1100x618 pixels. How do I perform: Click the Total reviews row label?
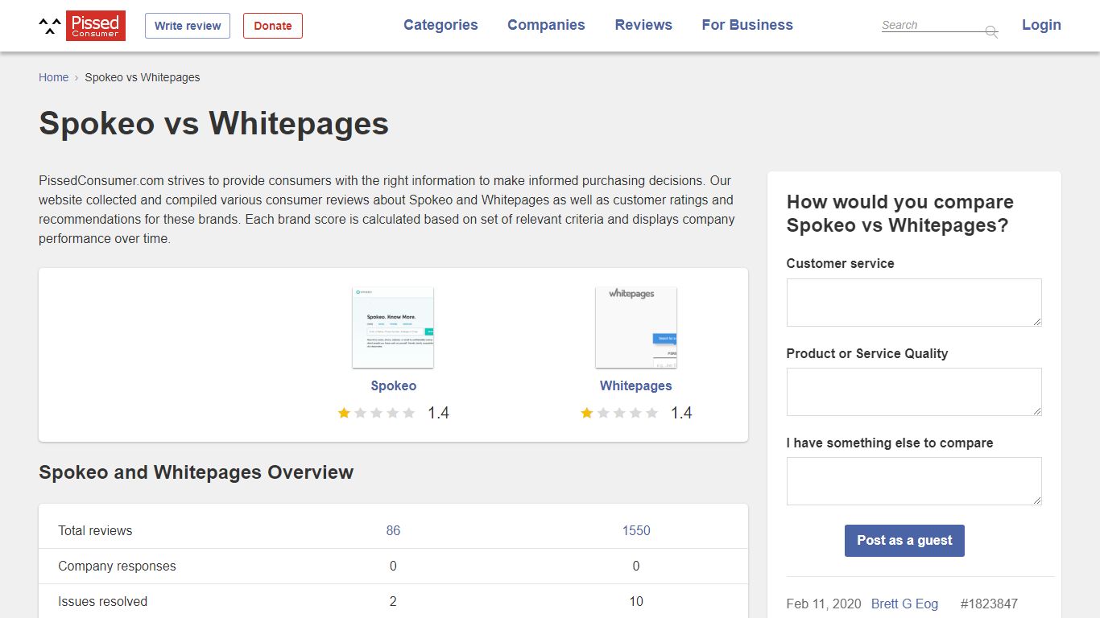tap(95, 530)
